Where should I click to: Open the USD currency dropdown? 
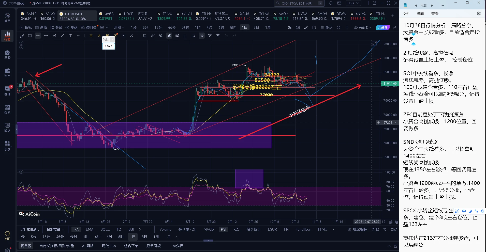(353, 3)
